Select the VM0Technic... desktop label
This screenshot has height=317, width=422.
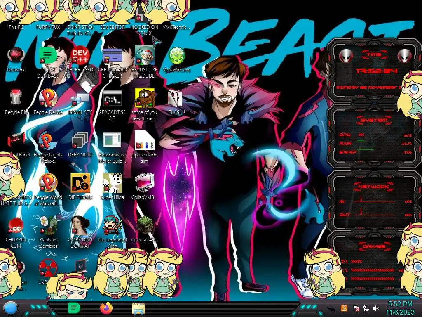tap(176, 27)
